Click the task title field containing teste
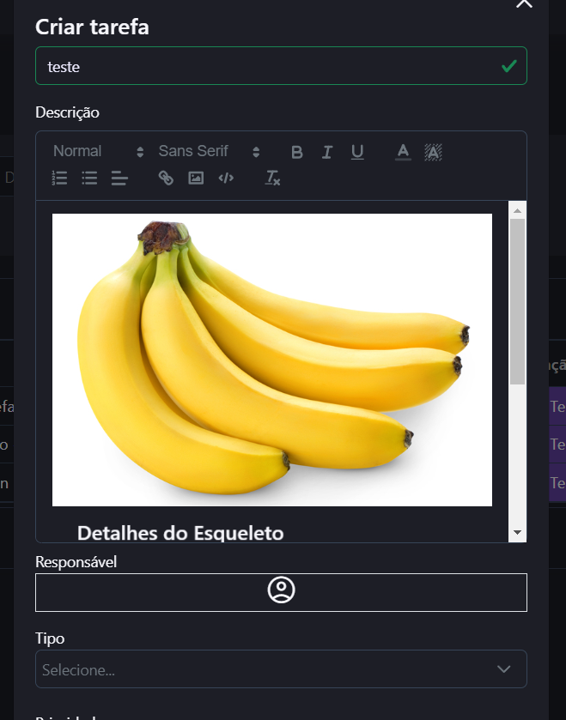 point(266,66)
